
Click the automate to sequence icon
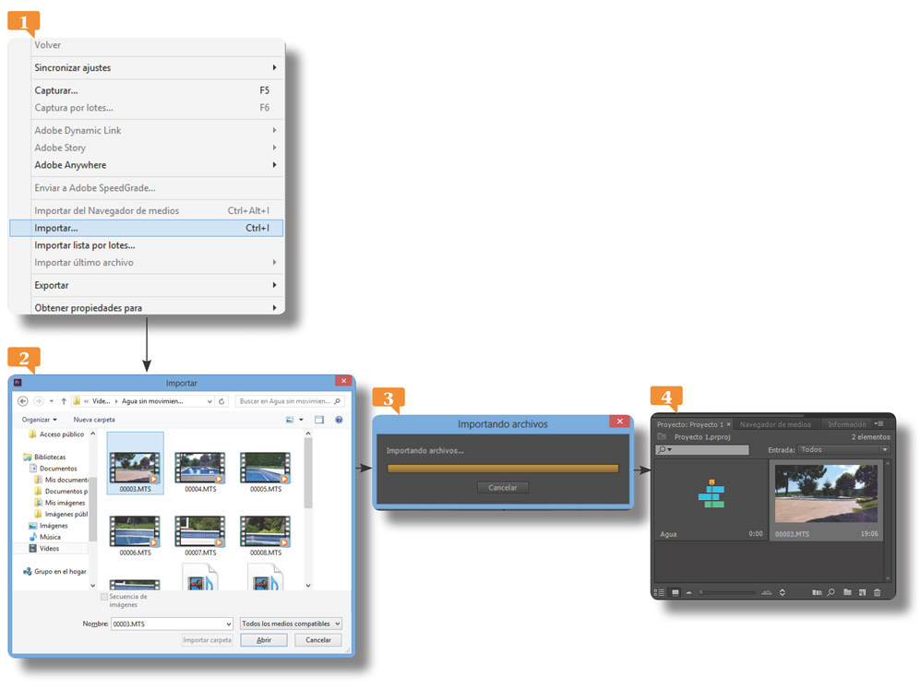[x=816, y=592]
